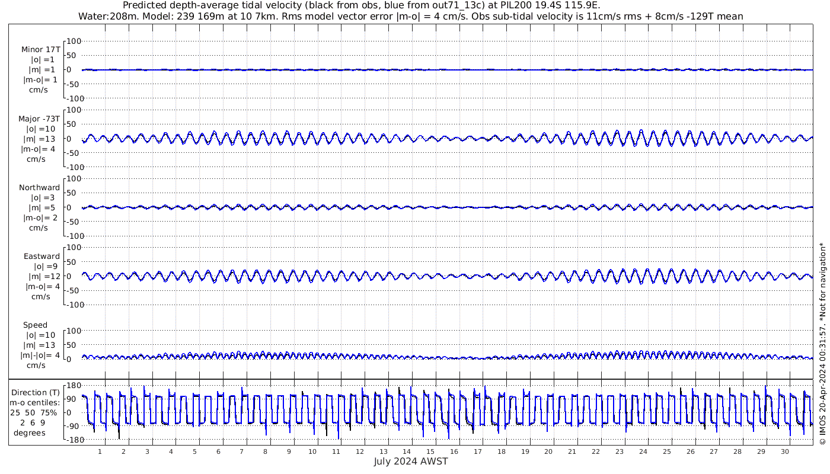Click day "5" on the date axis
This screenshot has width=830, height=474.
pyautogui.click(x=194, y=451)
